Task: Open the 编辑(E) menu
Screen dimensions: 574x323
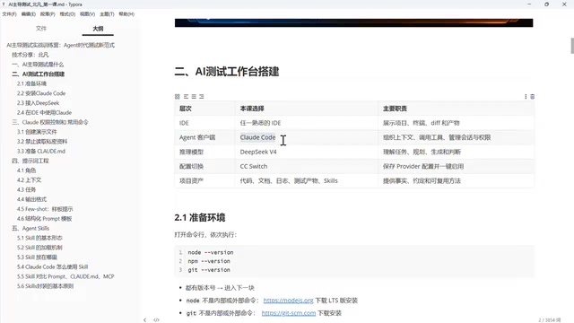Action: click(29, 14)
